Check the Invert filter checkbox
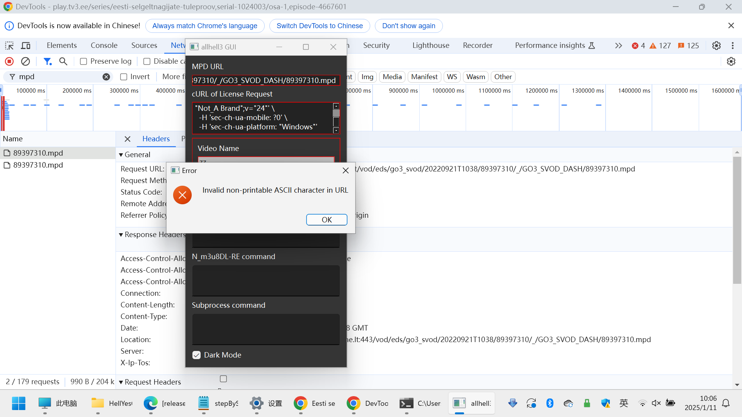742x417 pixels. [x=124, y=77]
